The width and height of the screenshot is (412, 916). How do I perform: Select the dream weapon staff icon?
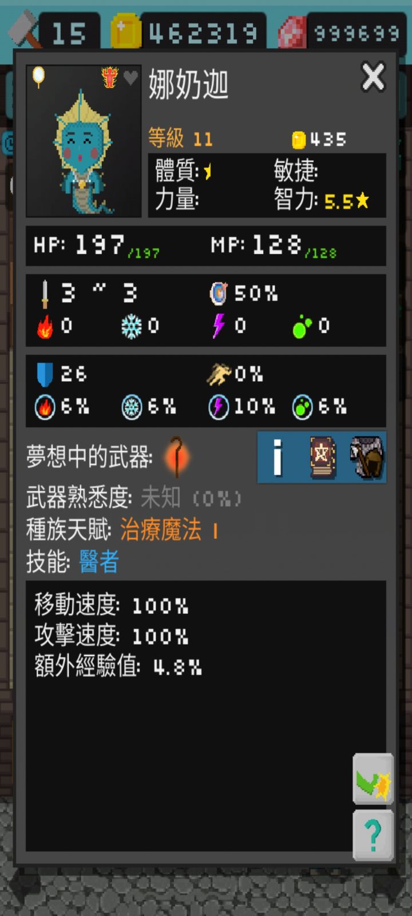coord(176,457)
